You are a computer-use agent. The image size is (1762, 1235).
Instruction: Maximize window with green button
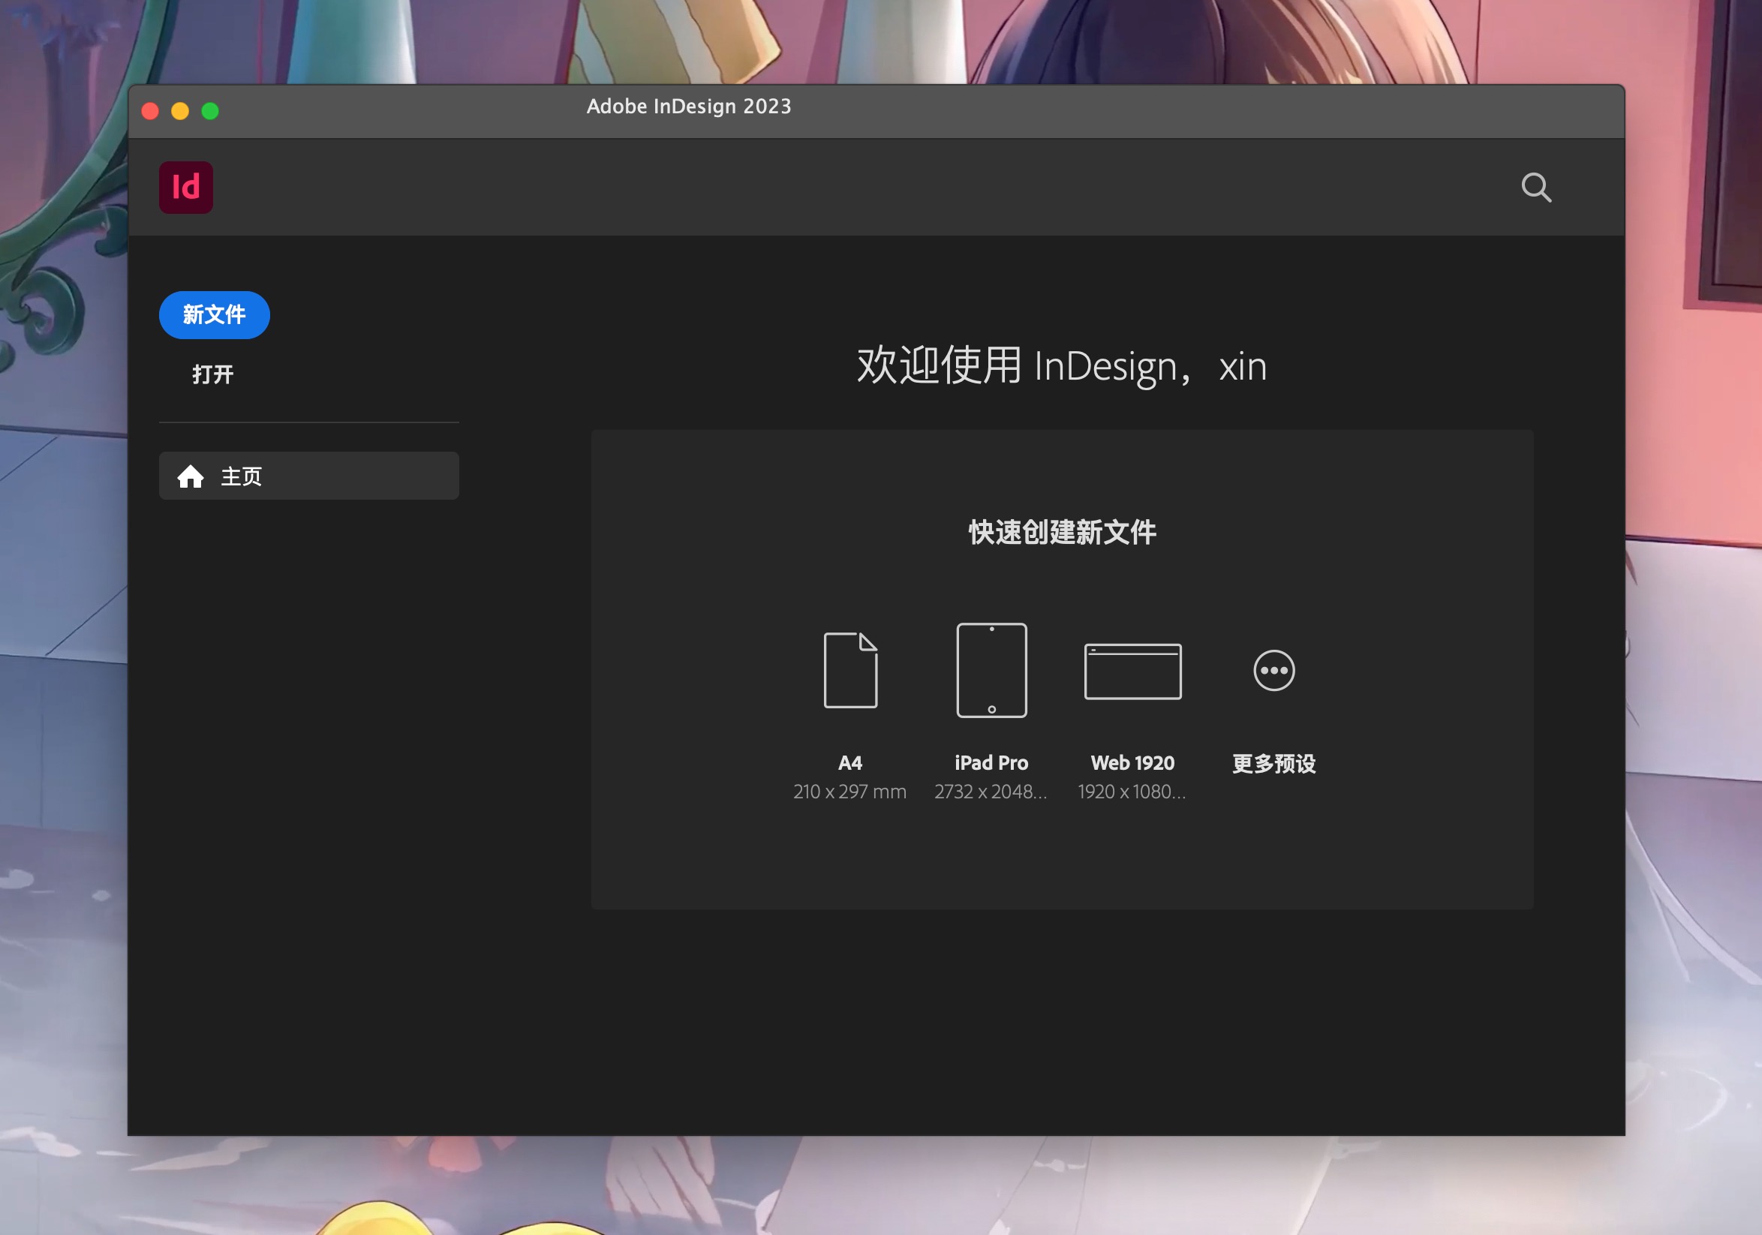coord(210,111)
